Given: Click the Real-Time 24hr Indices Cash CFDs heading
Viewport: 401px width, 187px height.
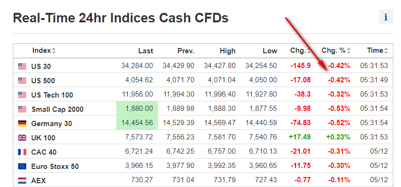Looking at the screenshot, I should [x=121, y=19].
